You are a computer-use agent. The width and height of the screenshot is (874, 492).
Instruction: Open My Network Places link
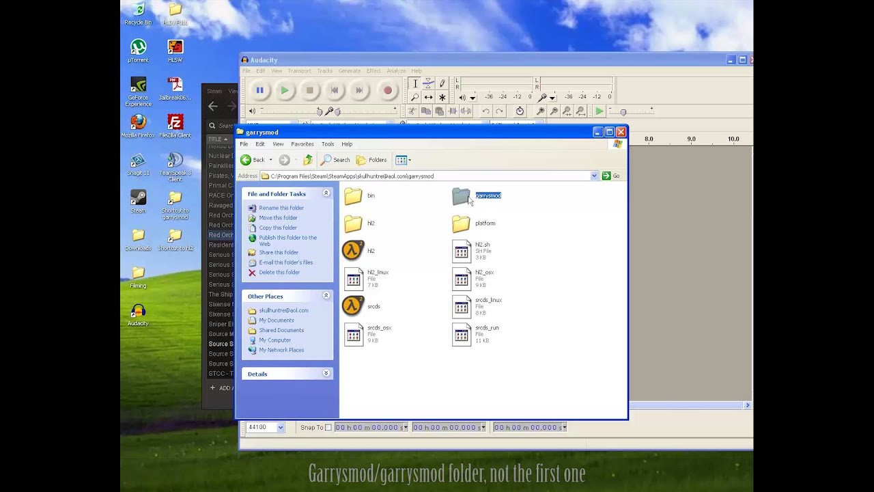pyautogui.click(x=281, y=350)
